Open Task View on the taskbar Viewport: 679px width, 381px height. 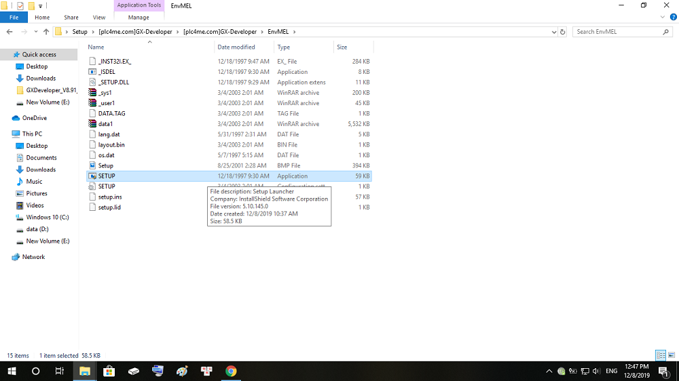click(60, 371)
